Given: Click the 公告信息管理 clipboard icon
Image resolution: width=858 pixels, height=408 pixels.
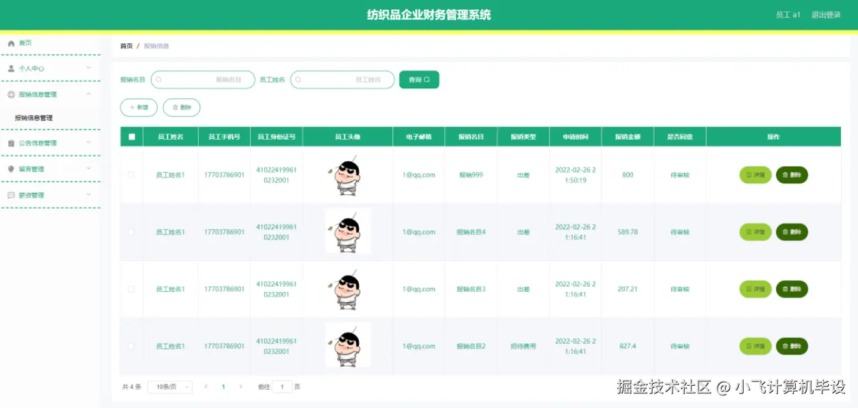Looking at the screenshot, I should (10, 143).
